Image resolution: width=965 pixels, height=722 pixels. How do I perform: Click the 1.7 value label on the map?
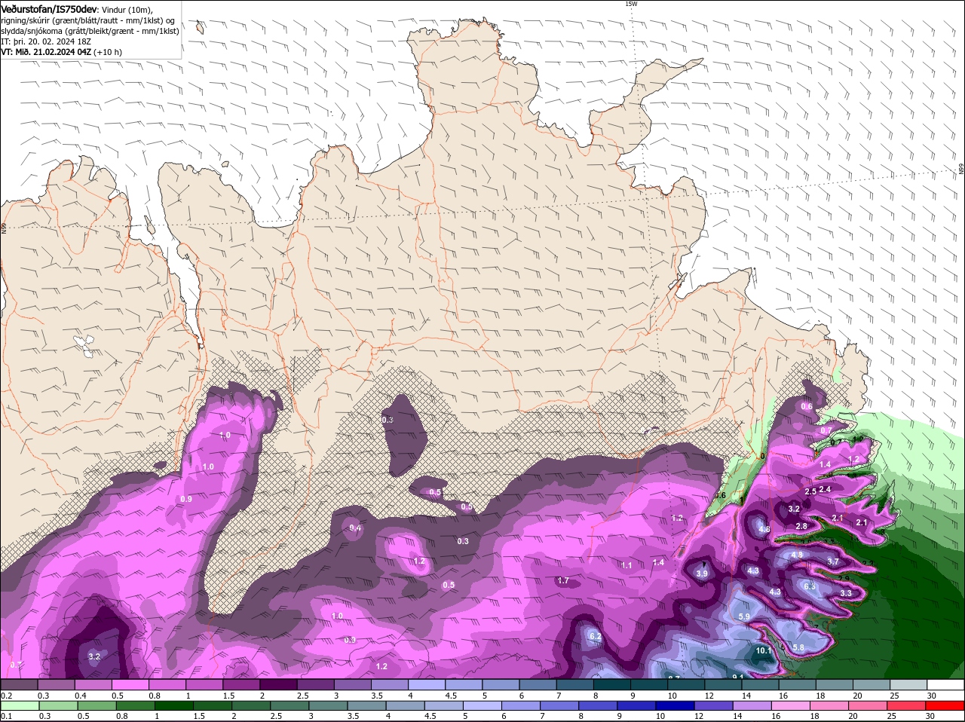coord(562,580)
